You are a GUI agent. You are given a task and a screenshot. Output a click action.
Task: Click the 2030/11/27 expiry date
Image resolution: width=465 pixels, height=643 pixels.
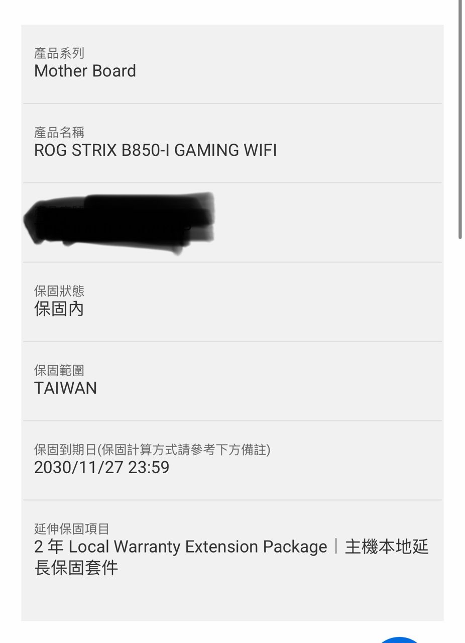click(x=78, y=468)
